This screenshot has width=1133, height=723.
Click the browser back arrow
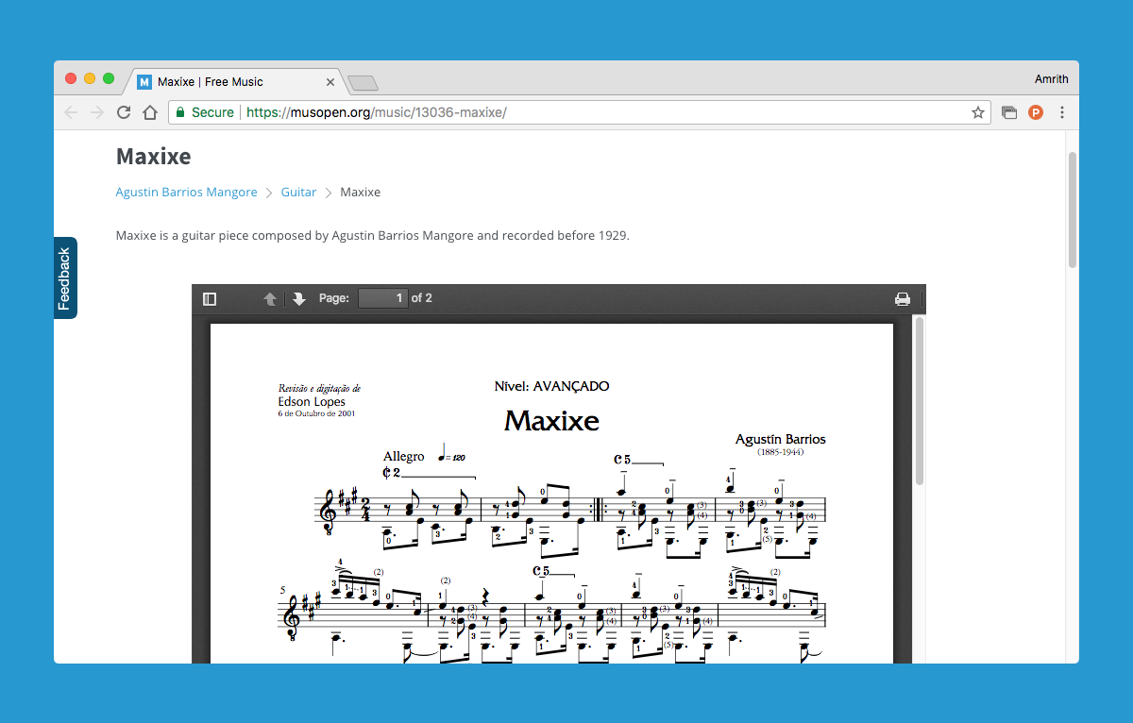coord(71,112)
